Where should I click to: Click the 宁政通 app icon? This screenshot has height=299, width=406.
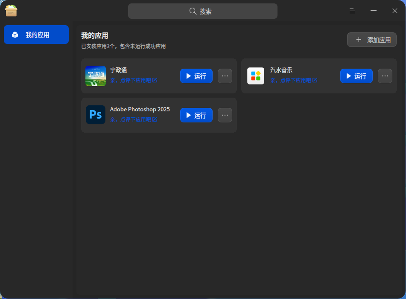point(96,76)
